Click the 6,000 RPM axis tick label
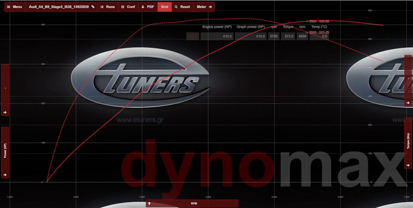 [x=340, y=197]
